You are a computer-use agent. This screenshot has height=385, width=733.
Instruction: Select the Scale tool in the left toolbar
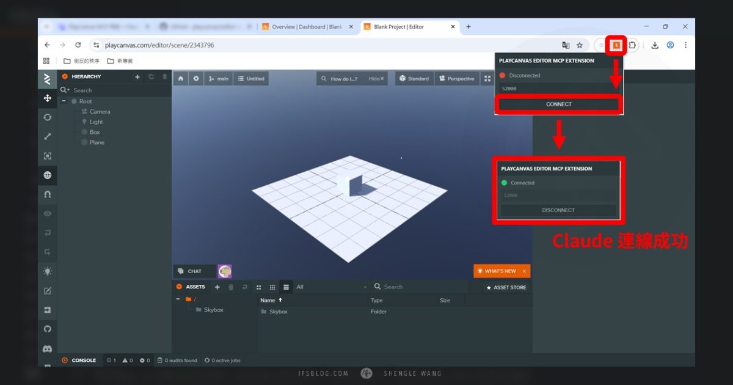tap(47, 136)
